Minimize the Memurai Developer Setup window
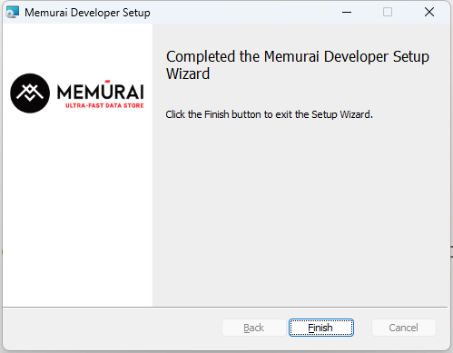453x353 pixels. [347, 12]
